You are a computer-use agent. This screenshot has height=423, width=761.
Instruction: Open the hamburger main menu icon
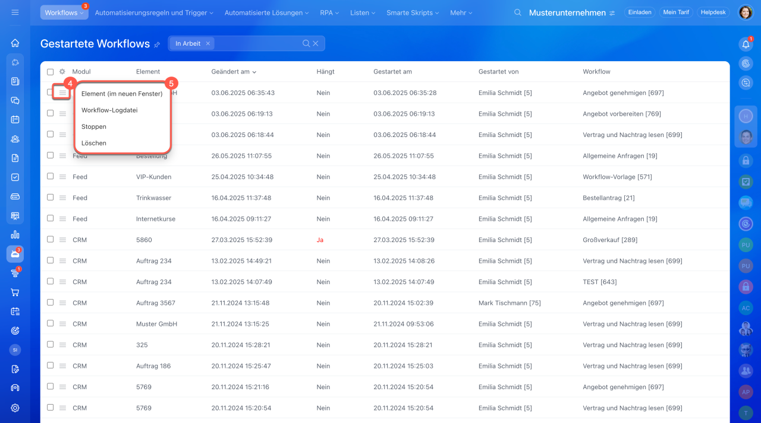pyautogui.click(x=15, y=12)
